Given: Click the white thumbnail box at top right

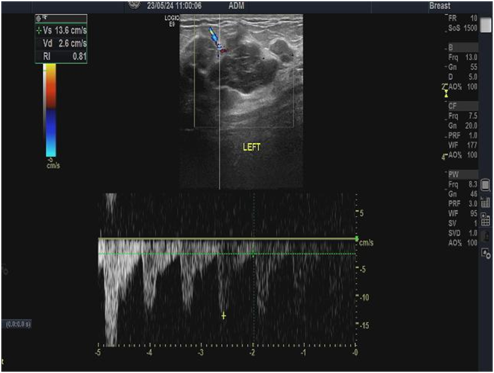Looking at the screenshot, I should click(x=486, y=24).
